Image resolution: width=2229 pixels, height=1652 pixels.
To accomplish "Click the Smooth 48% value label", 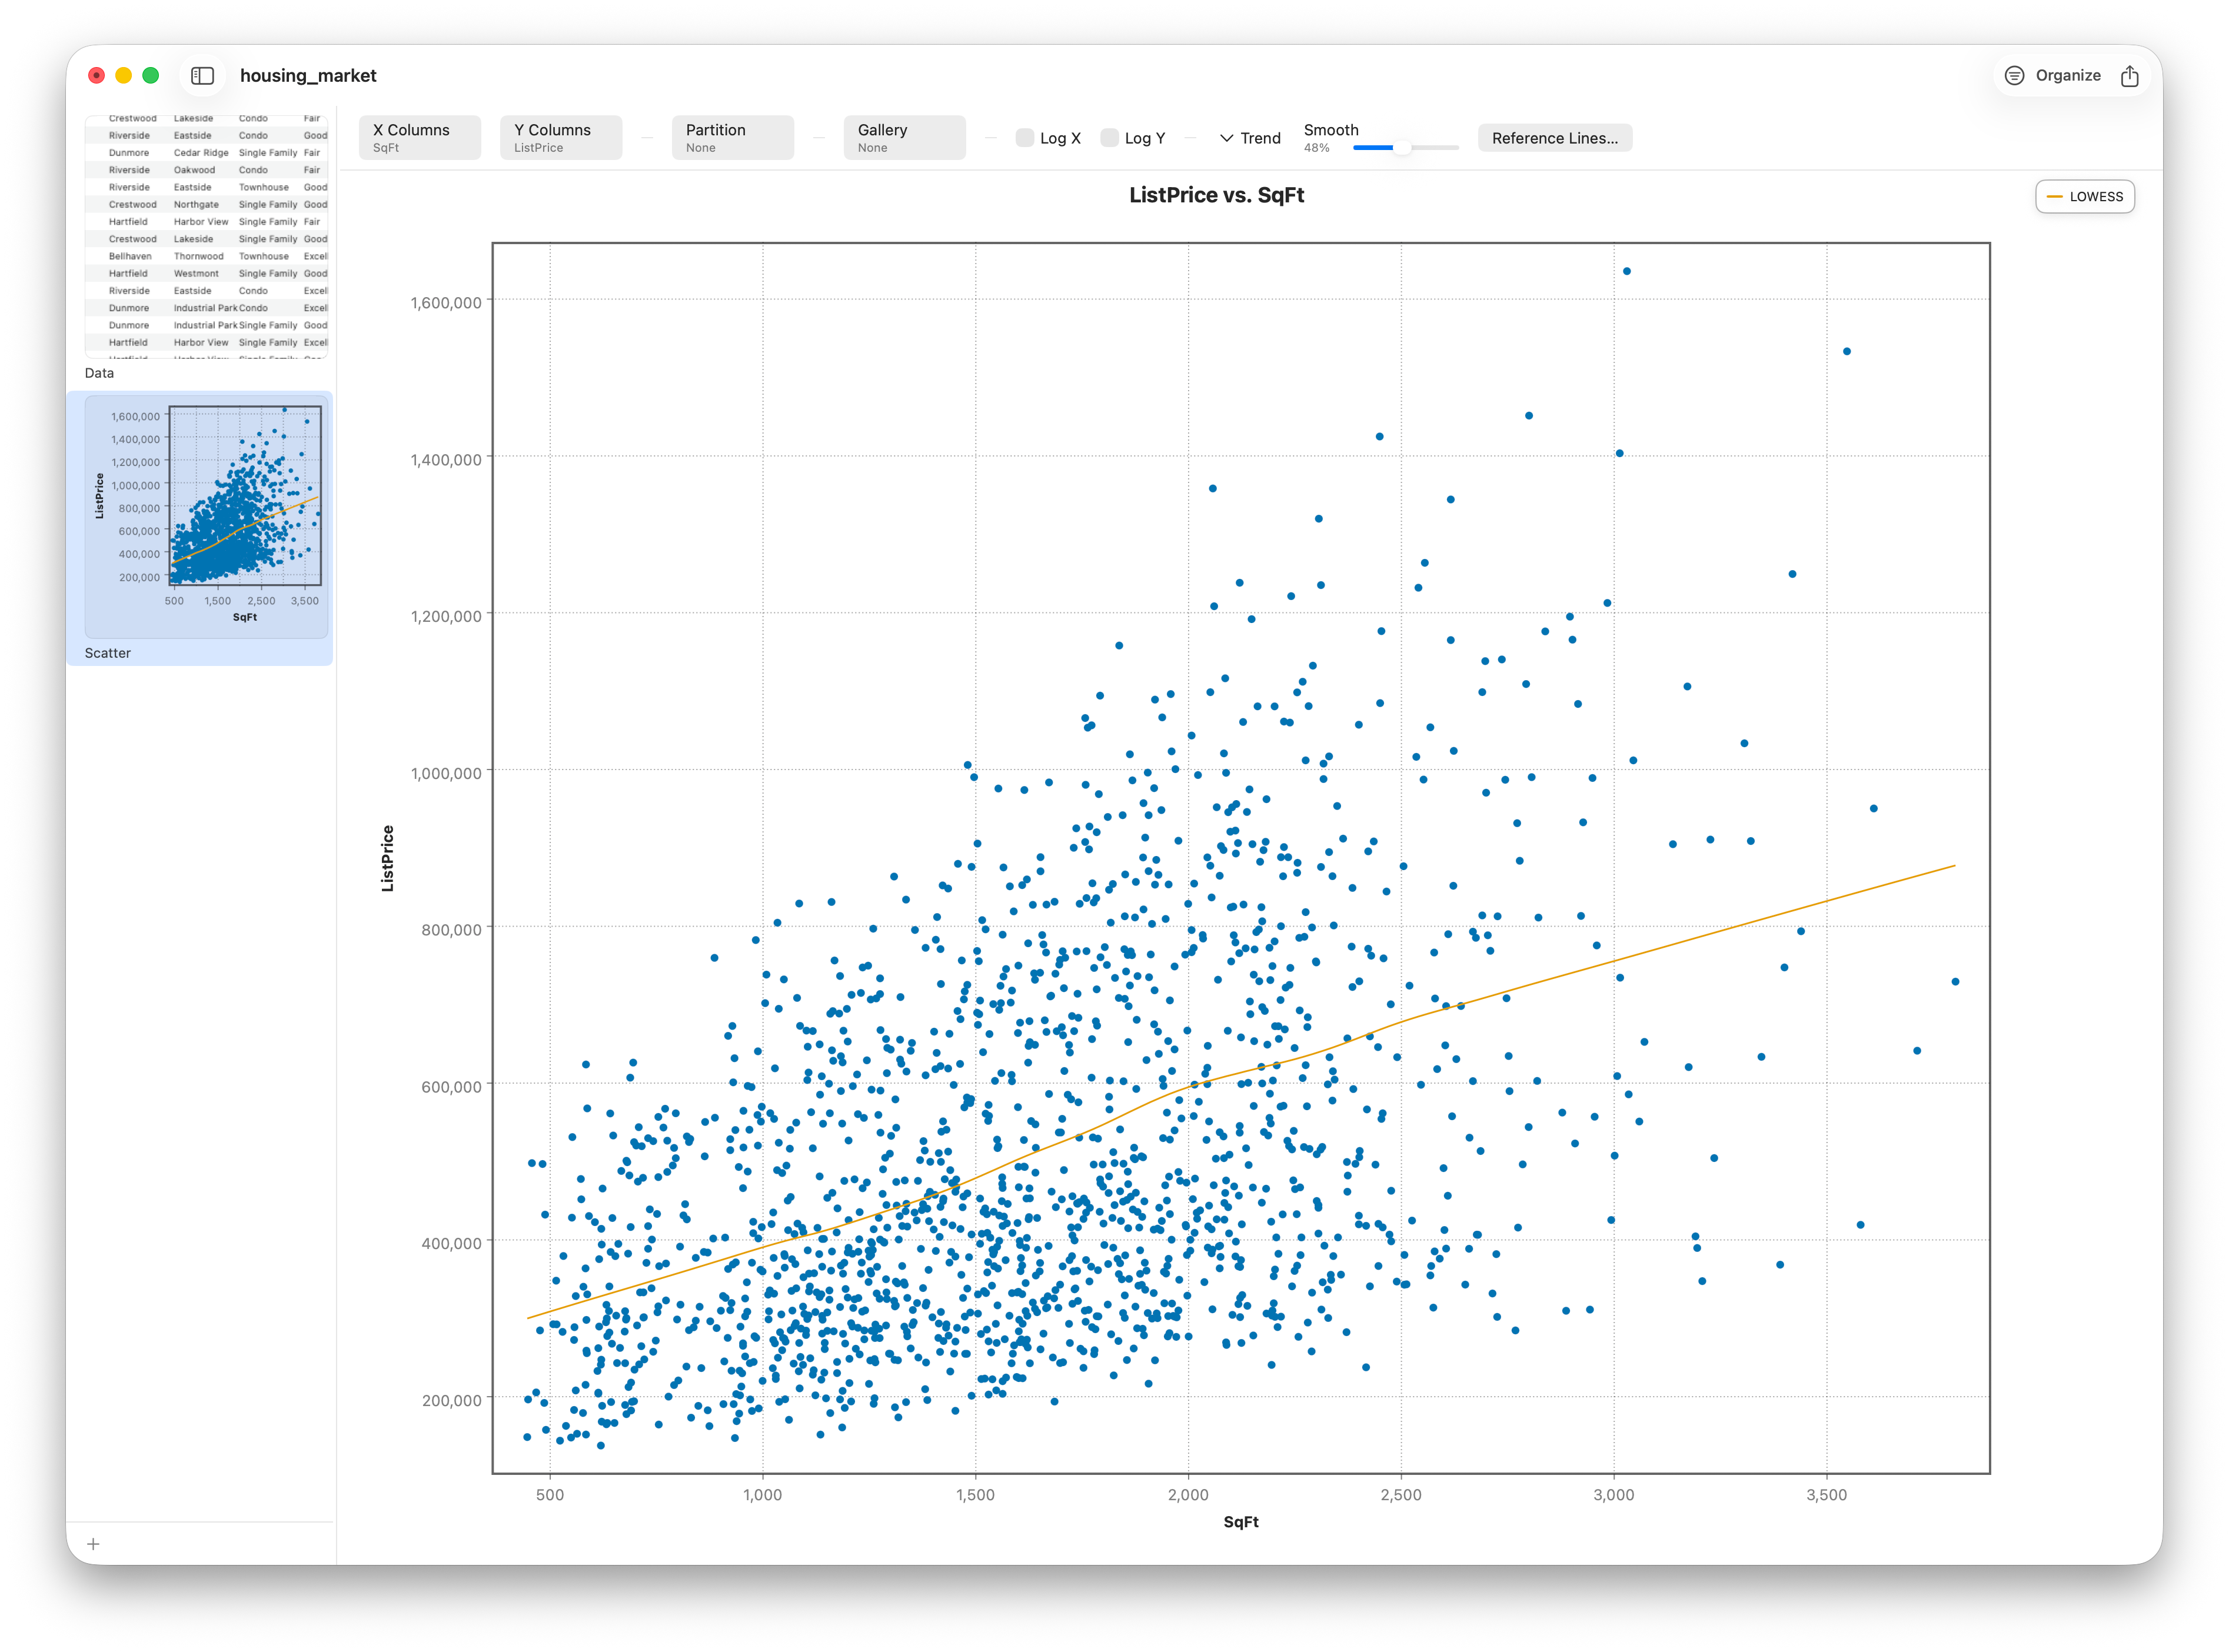I will (1316, 148).
